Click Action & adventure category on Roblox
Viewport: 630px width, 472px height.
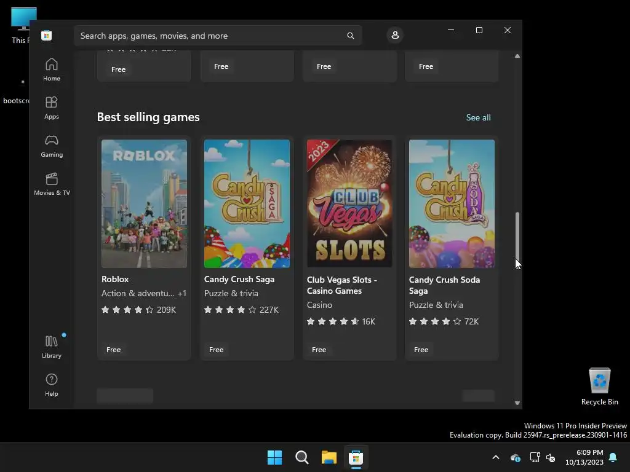click(138, 293)
